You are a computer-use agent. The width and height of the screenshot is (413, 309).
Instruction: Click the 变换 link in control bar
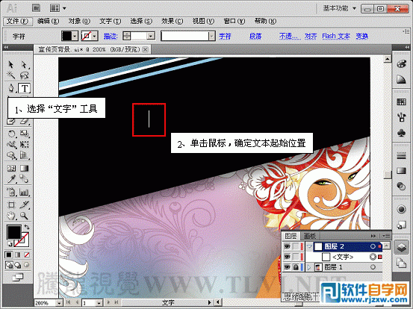(x=362, y=36)
